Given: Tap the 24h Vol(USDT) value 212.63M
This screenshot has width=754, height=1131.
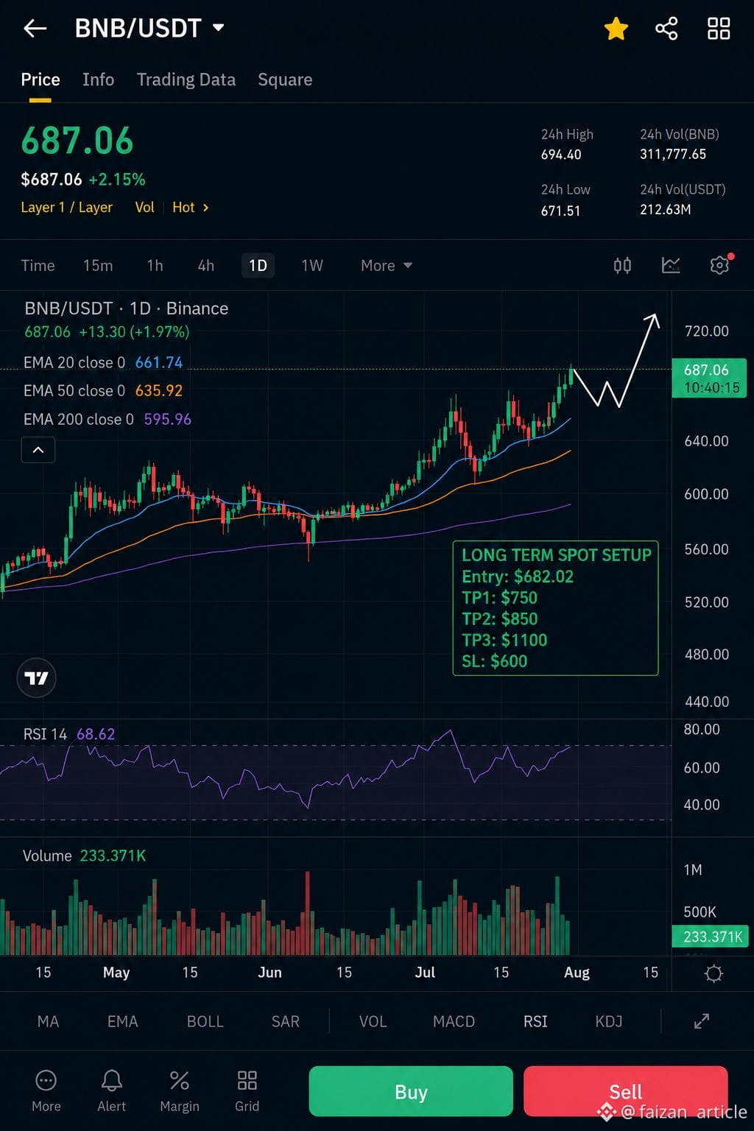Looking at the screenshot, I should click(665, 210).
